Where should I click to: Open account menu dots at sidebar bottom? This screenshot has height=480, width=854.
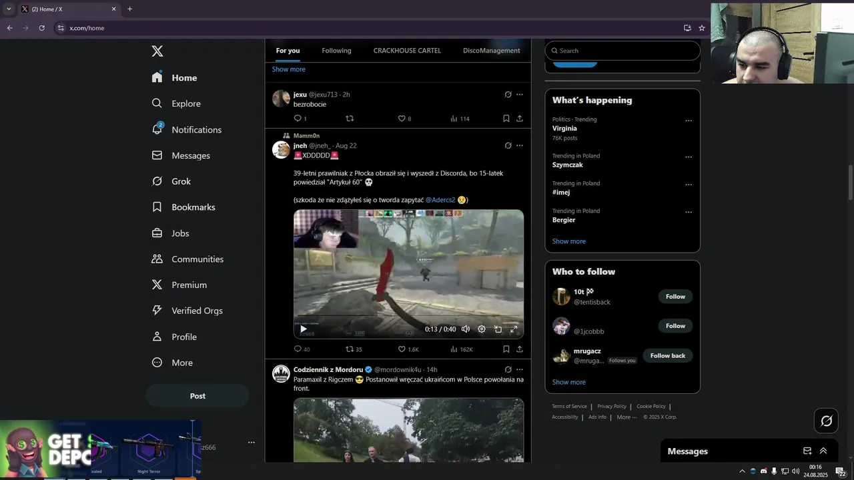(252, 442)
